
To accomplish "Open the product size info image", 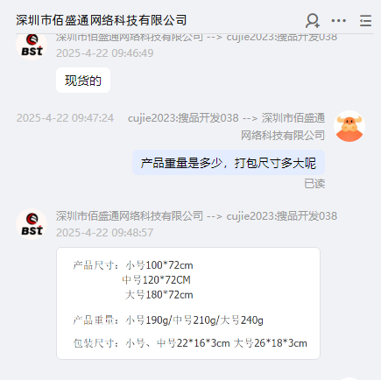I will tap(188, 303).
